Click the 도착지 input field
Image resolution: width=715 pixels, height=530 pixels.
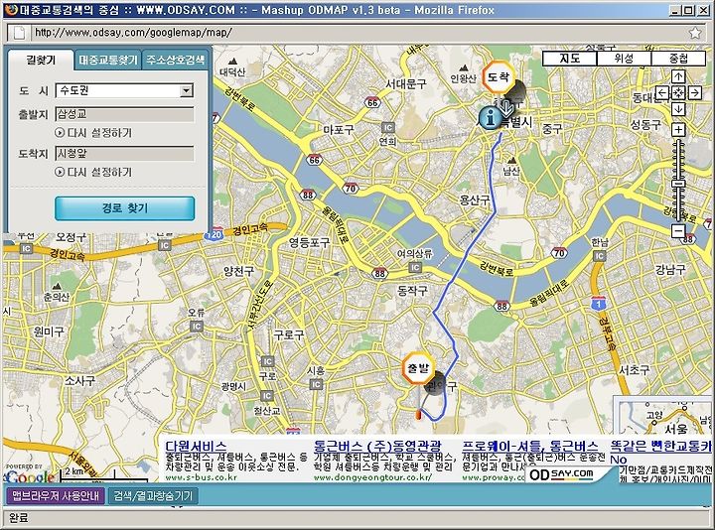[x=124, y=153]
